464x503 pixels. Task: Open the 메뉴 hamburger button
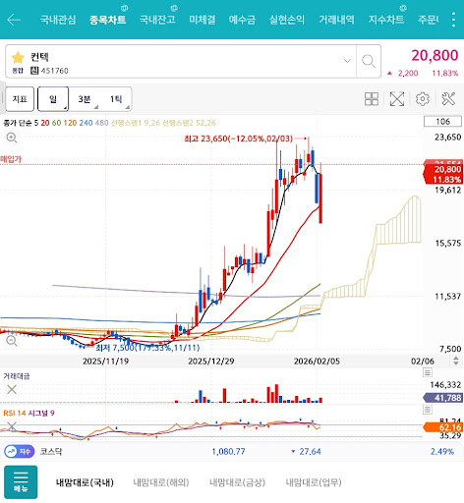(21, 482)
